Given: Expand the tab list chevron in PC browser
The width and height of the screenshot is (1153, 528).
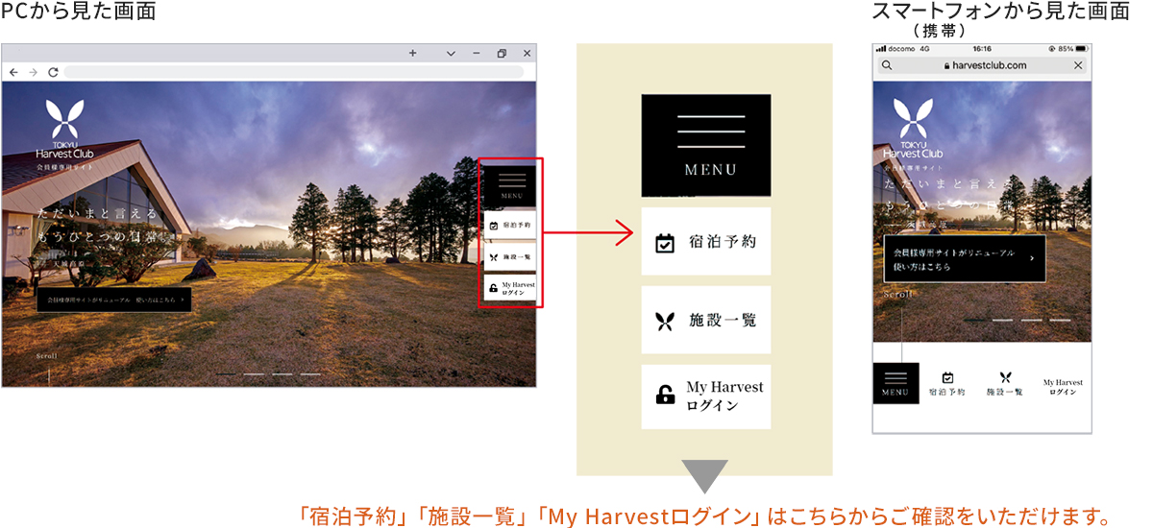Looking at the screenshot, I should 451,54.
